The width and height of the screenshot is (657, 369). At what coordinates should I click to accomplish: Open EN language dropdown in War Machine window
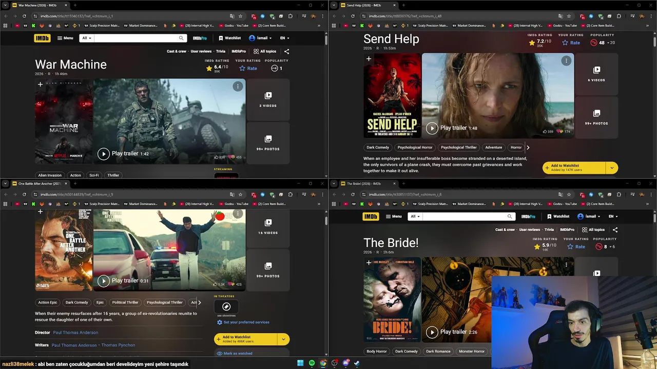(x=284, y=38)
